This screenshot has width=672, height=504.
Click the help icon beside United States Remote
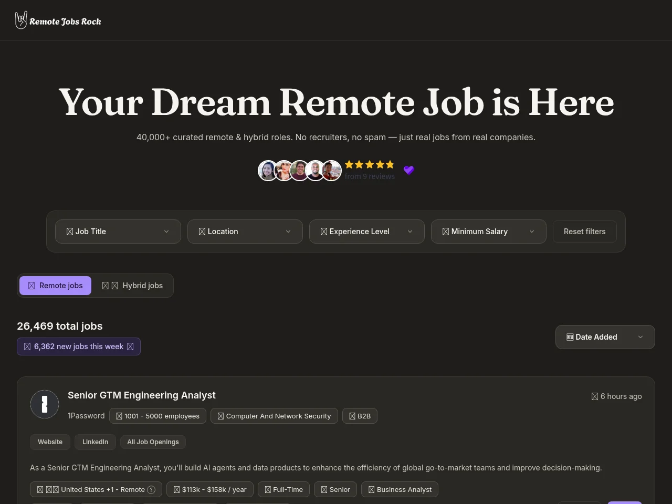[x=151, y=490]
